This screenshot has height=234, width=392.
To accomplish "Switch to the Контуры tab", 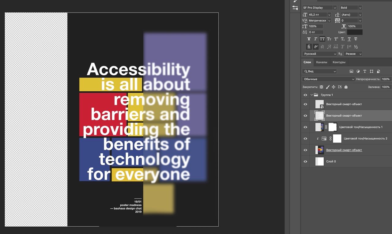I will click(339, 62).
